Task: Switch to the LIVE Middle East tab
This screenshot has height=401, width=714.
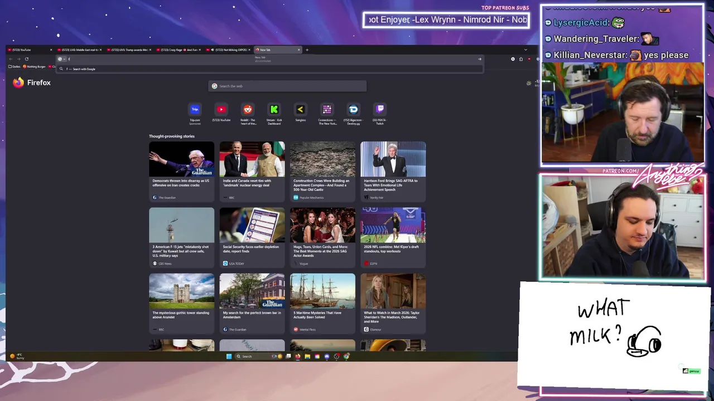Action: [80, 50]
